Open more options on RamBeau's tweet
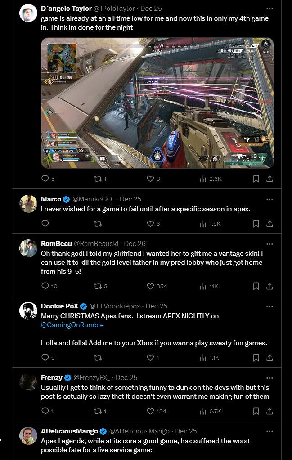This screenshot has width=292, height=460. [x=269, y=243]
